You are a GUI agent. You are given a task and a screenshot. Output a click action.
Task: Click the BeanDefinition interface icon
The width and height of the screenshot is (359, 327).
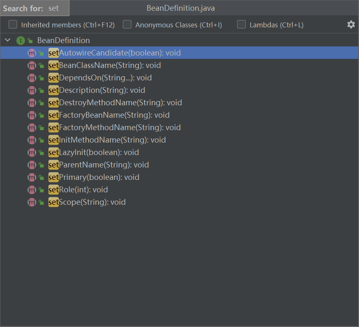tap(21, 41)
